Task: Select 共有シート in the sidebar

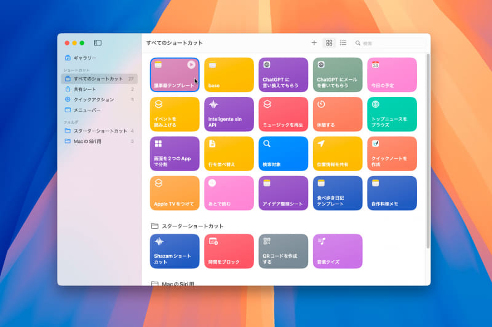Action: pyautogui.click(x=100, y=89)
